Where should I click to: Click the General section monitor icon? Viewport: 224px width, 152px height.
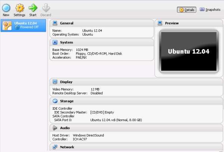(x=55, y=23)
